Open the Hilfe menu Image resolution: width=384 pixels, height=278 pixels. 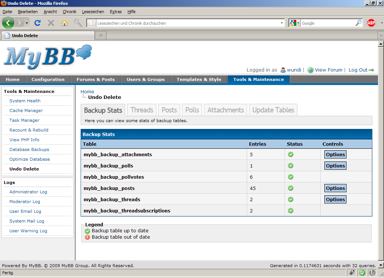click(x=131, y=12)
